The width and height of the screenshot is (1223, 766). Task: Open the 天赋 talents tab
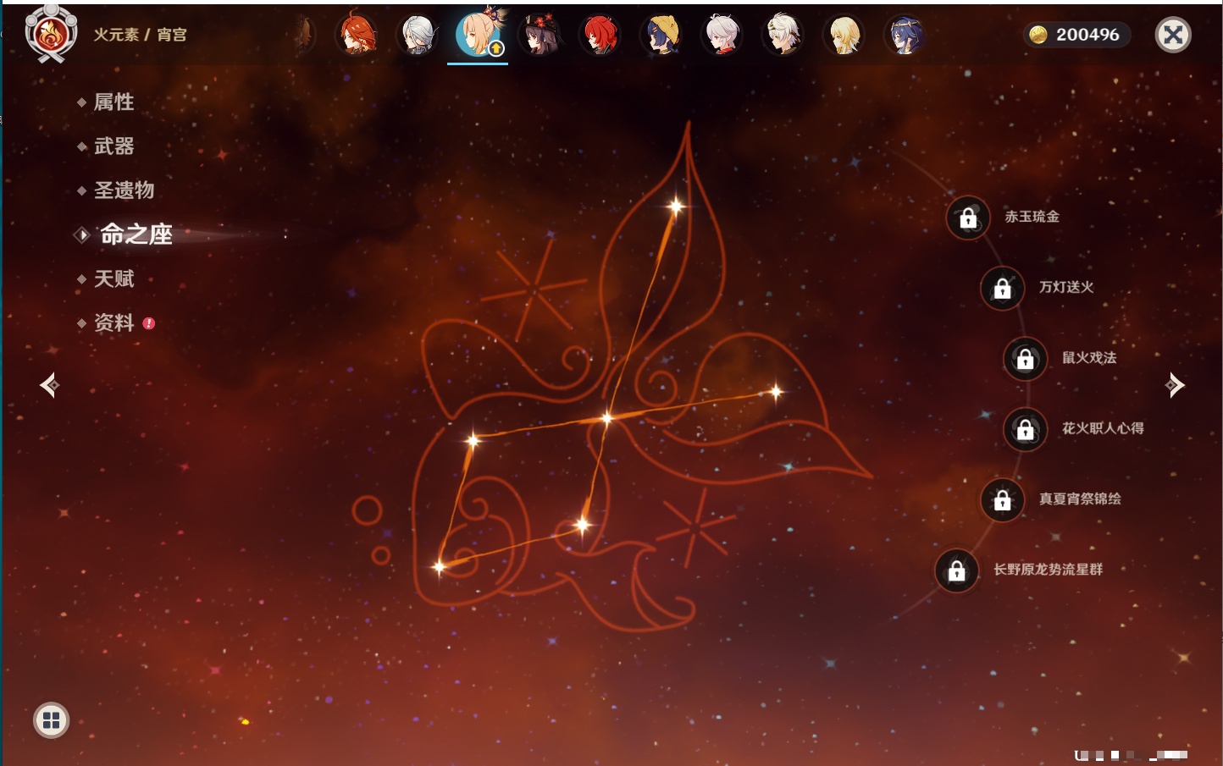tap(113, 278)
